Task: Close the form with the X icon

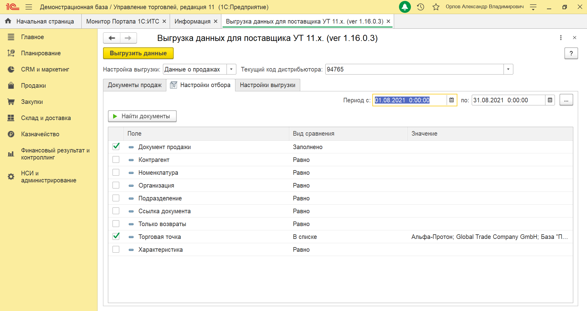Action: point(574,38)
